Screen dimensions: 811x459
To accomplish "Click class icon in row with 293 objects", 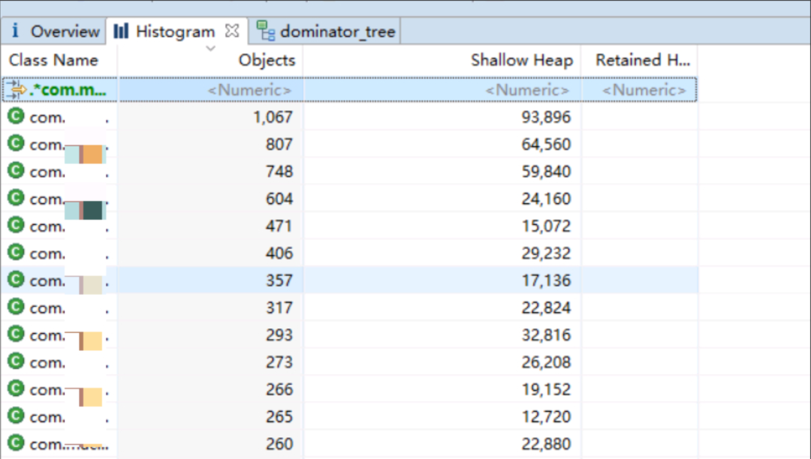I will point(16,334).
